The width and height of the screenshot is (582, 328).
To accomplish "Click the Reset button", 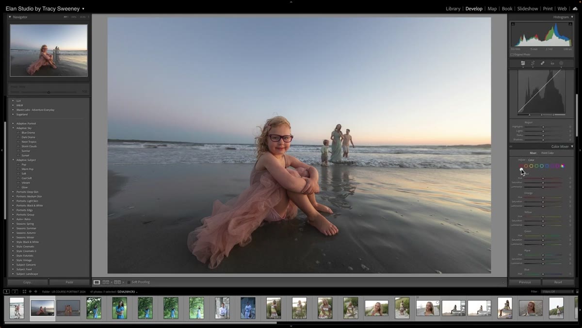I will coord(558,282).
